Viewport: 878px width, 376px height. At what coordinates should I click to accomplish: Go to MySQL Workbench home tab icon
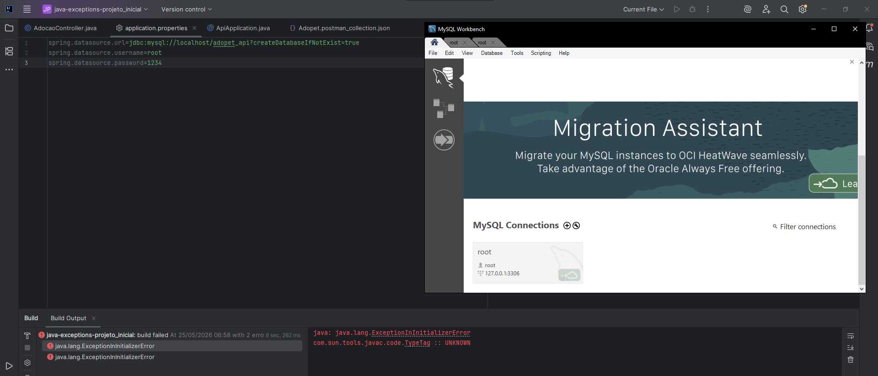tap(434, 43)
